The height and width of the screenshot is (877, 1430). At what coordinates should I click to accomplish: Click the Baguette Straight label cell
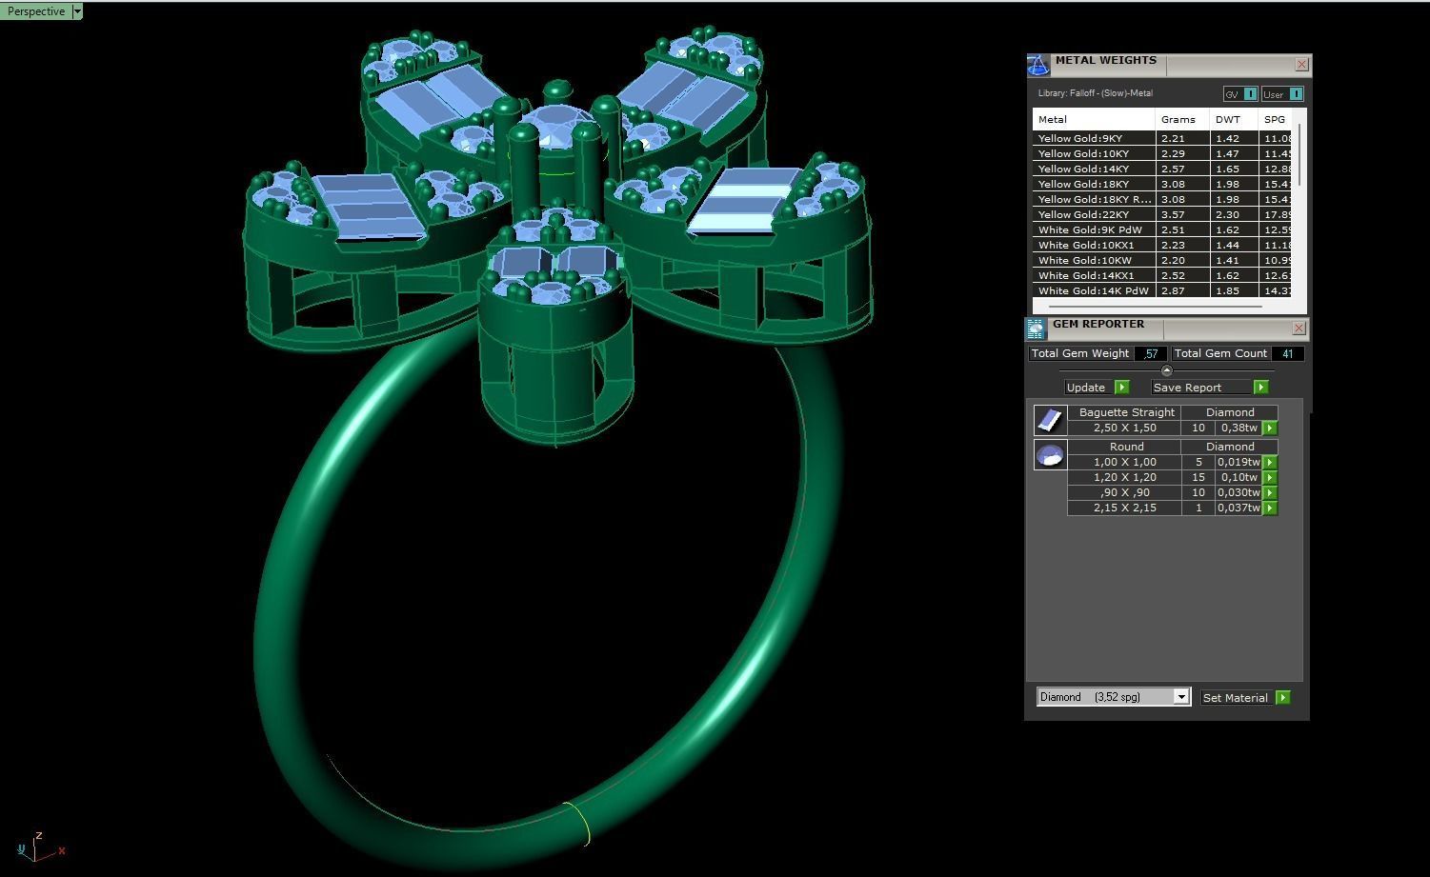pos(1125,412)
